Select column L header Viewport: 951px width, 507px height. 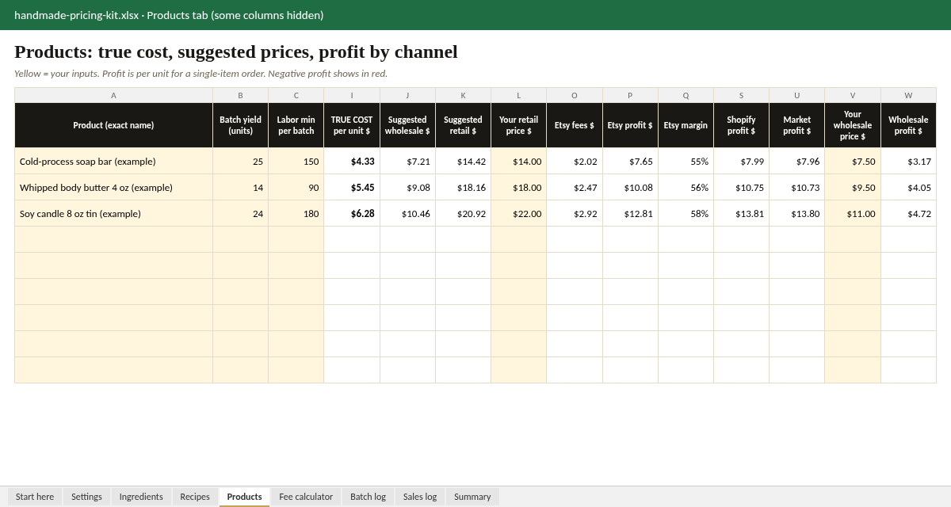519,95
